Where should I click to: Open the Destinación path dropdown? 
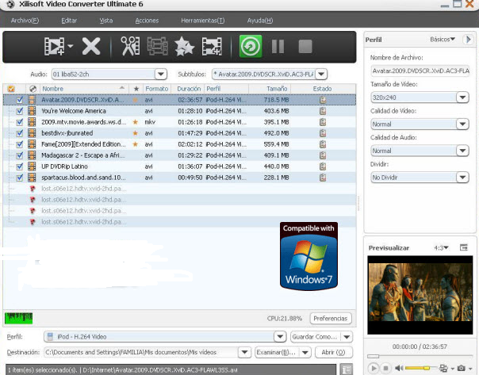click(244, 352)
